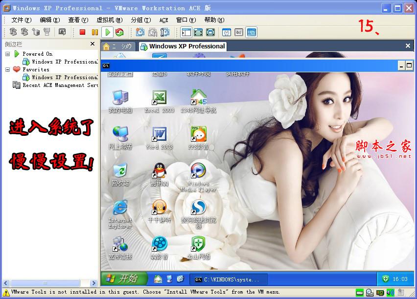Click the Appliance view toolbar icon

coord(239,32)
